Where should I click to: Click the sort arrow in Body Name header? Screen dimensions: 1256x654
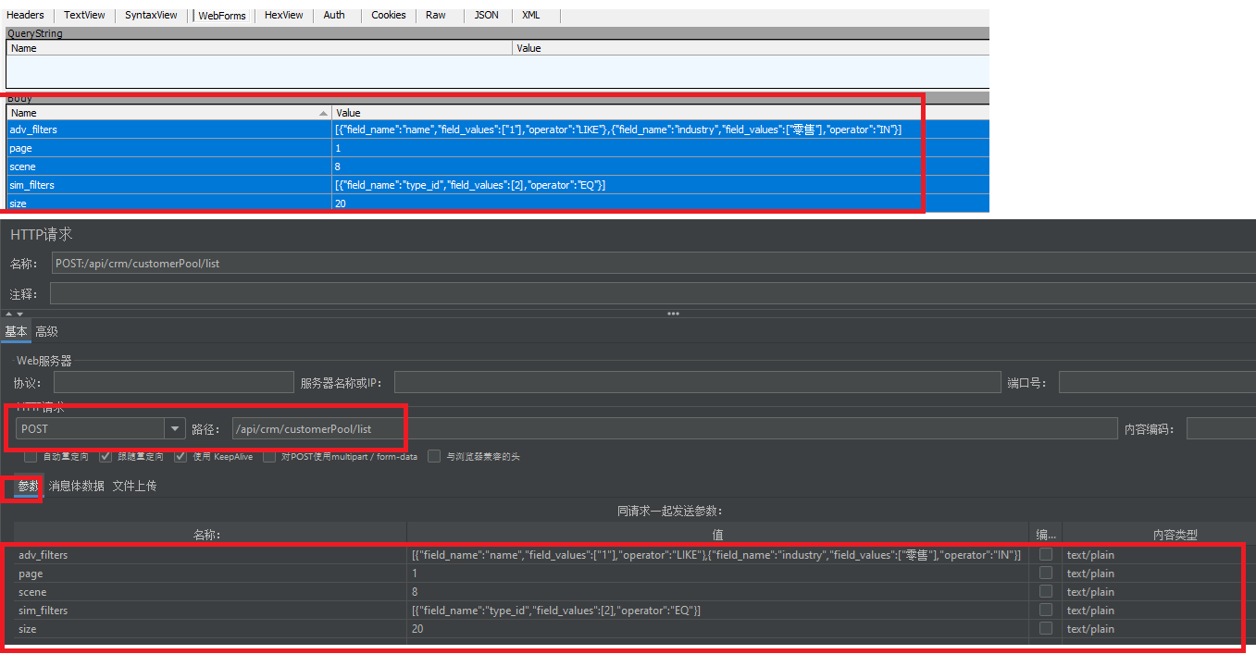pyautogui.click(x=323, y=113)
